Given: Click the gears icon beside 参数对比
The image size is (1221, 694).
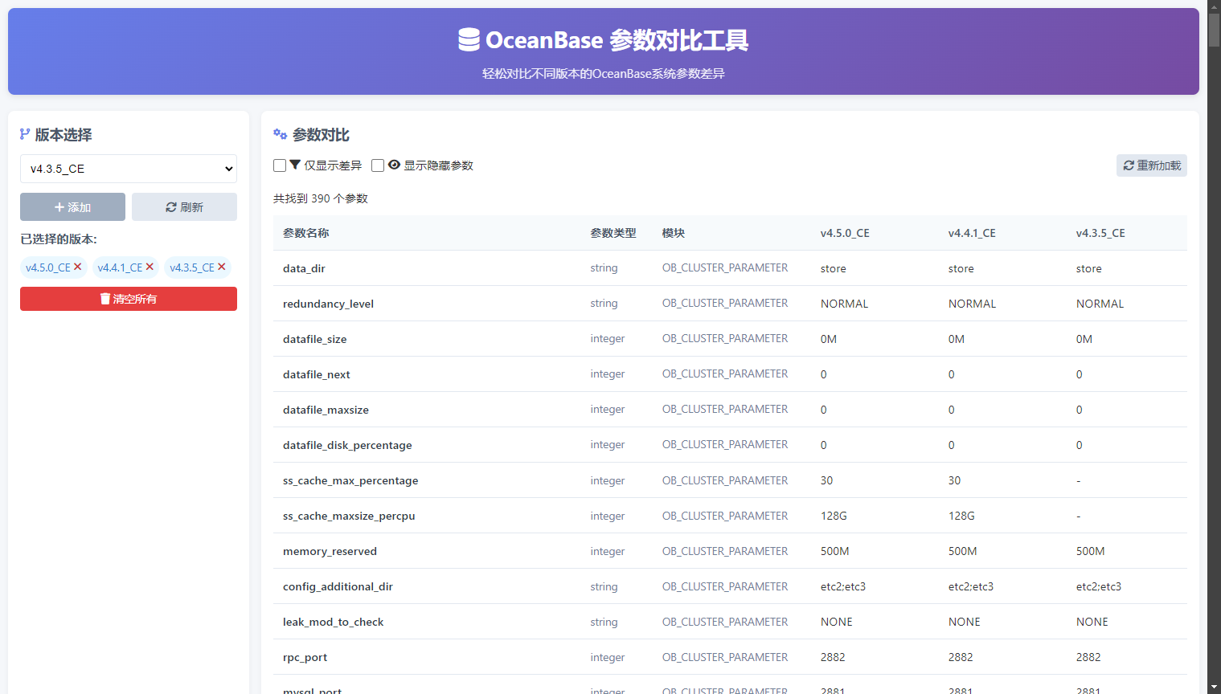Looking at the screenshot, I should click(x=280, y=134).
